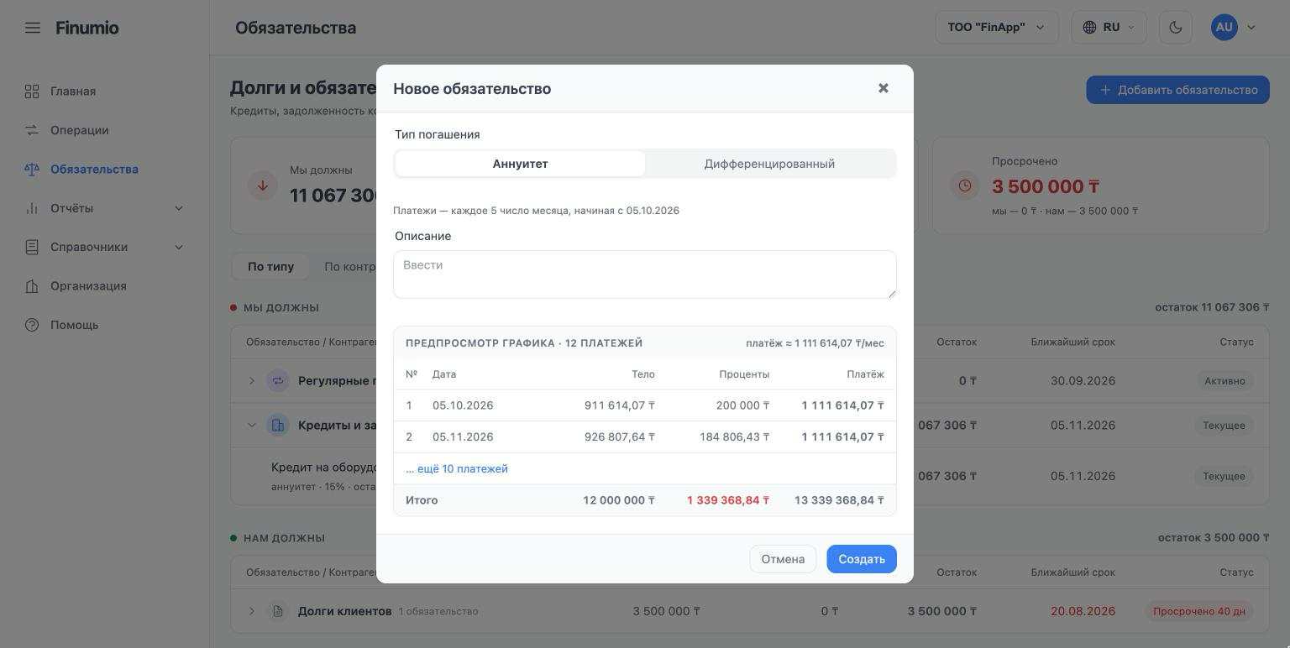Image resolution: width=1290 pixels, height=648 pixels.
Task: Expand the Долги клиентов row
Action: (251, 611)
